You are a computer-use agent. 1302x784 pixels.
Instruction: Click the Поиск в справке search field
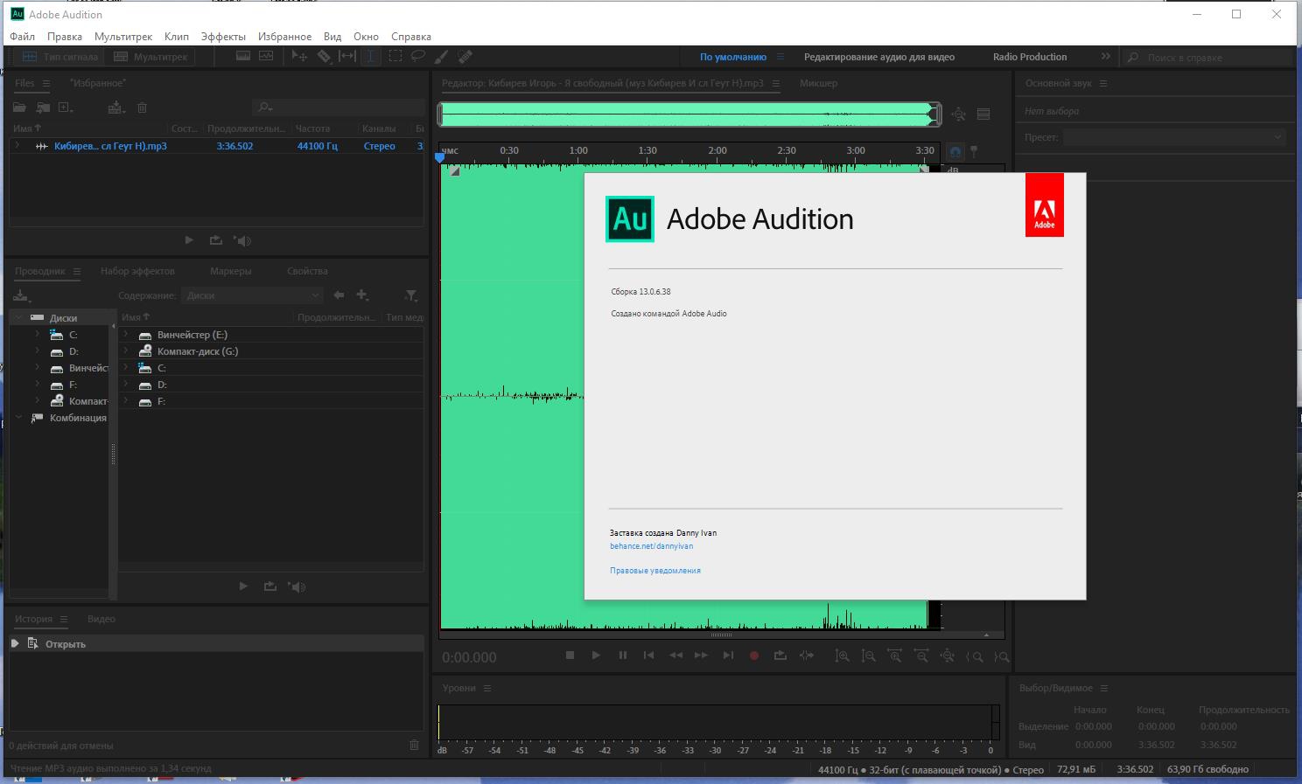click(1207, 57)
